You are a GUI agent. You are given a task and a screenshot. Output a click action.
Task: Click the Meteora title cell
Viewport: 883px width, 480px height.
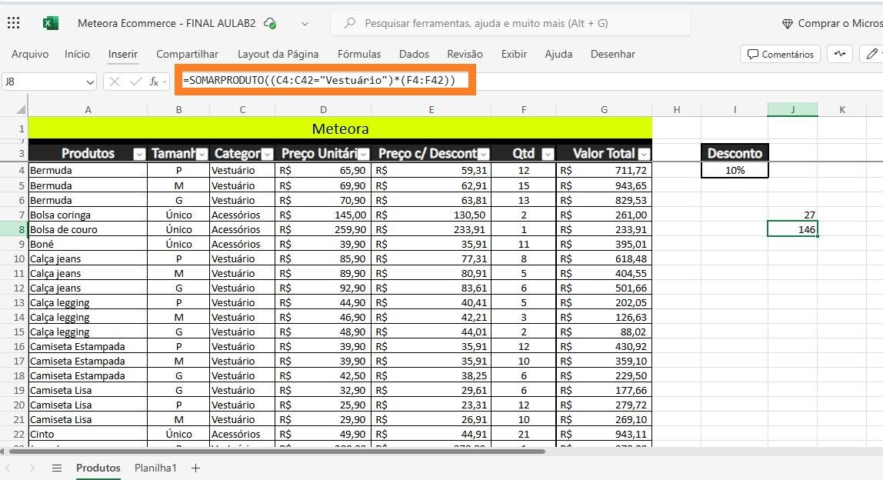click(x=340, y=128)
